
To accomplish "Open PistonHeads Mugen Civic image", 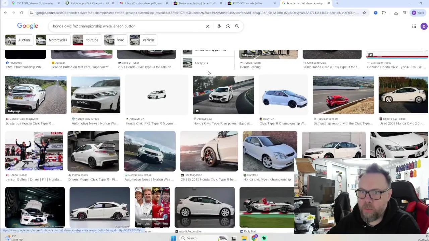I will (93, 151).
